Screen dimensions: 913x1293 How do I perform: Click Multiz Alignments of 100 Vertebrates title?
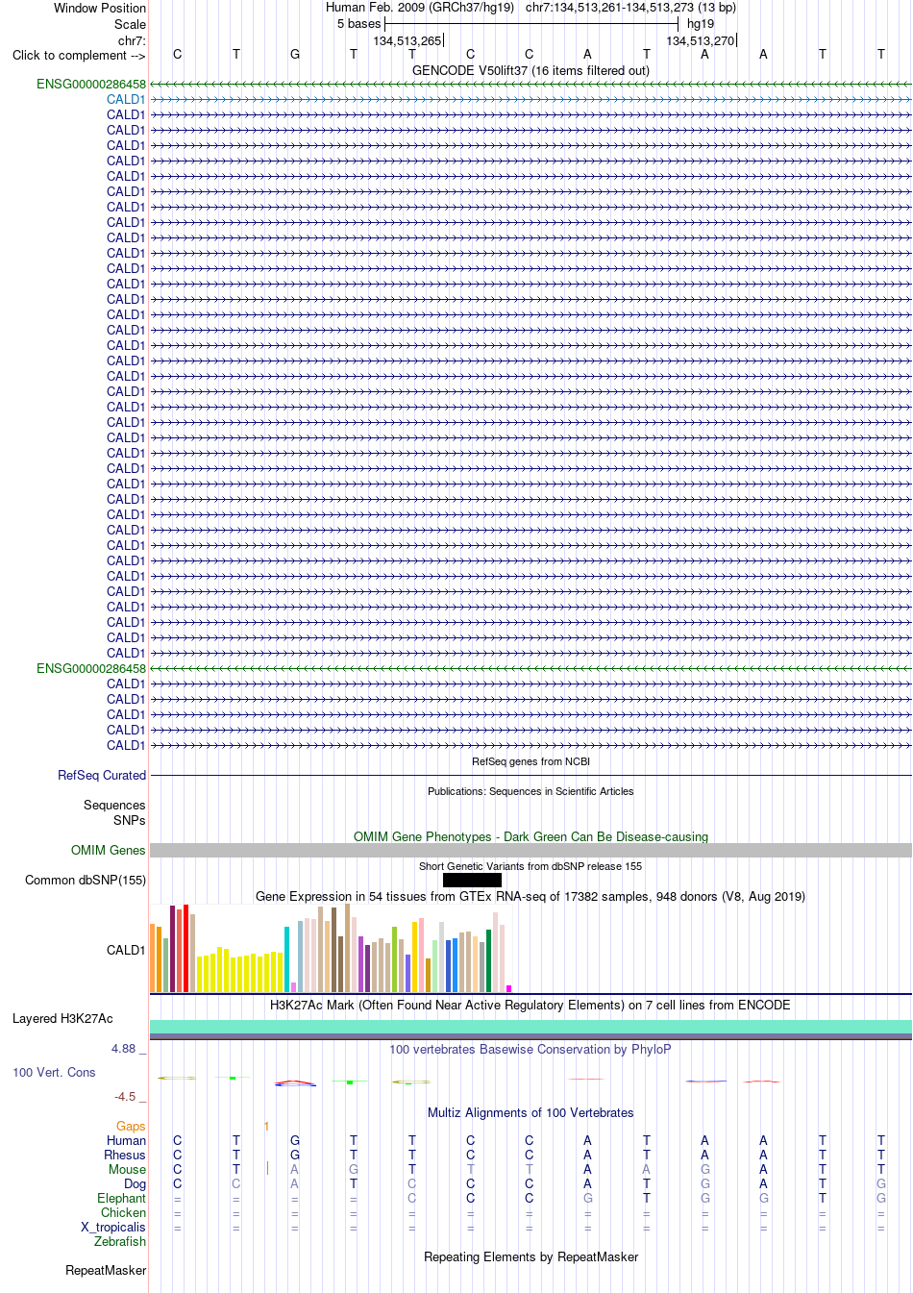click(x=531, y=1112)
